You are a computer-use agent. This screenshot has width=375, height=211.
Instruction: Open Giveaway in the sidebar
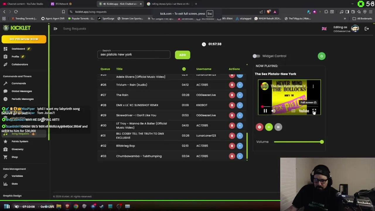(17, 149)
